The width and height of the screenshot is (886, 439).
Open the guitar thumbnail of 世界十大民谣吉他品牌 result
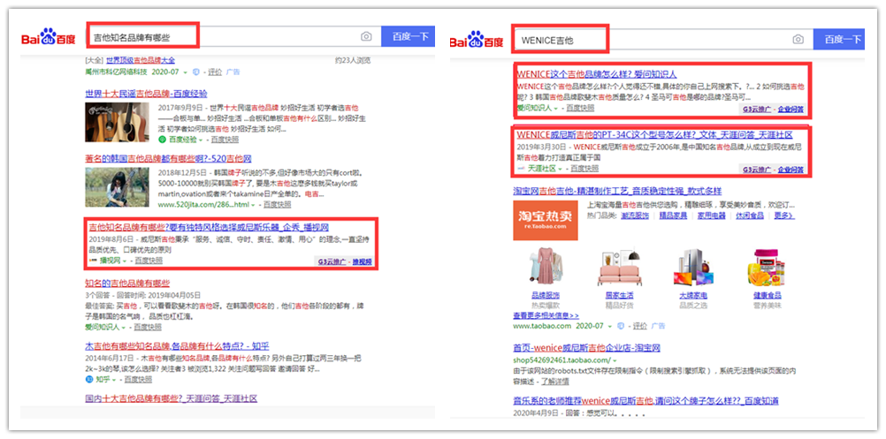point(118,122)
